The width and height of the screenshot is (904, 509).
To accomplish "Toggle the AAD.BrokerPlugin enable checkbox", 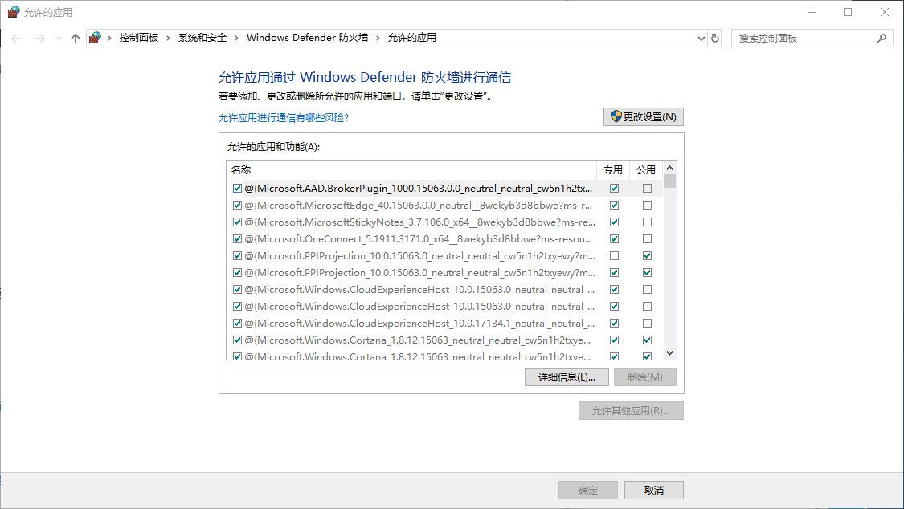I will coord(237,189).
